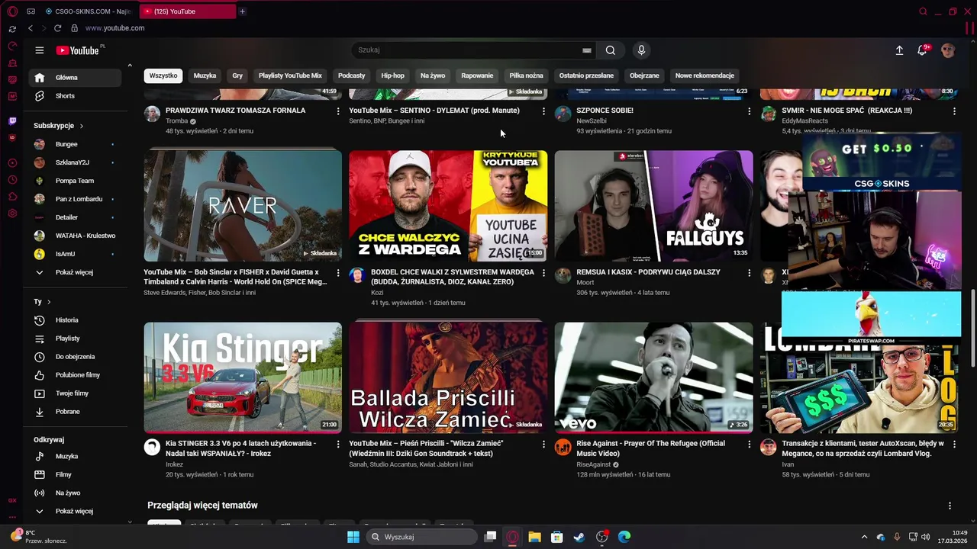The image size is (977, 549).
Task: Open Twitch icon in Opera sidebar
Action: 12,120
